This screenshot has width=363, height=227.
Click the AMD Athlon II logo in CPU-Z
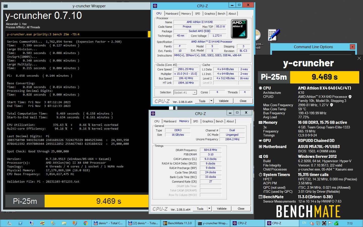(239, 29)
